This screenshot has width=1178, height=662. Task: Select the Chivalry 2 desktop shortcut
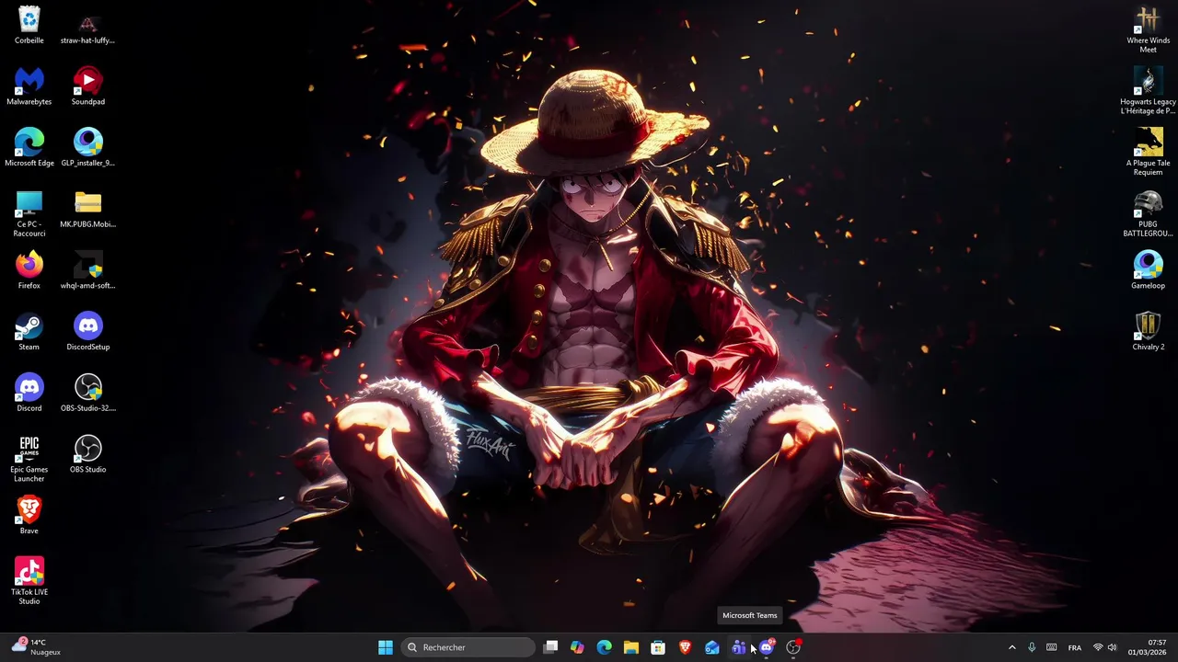tap(1148, 332)
